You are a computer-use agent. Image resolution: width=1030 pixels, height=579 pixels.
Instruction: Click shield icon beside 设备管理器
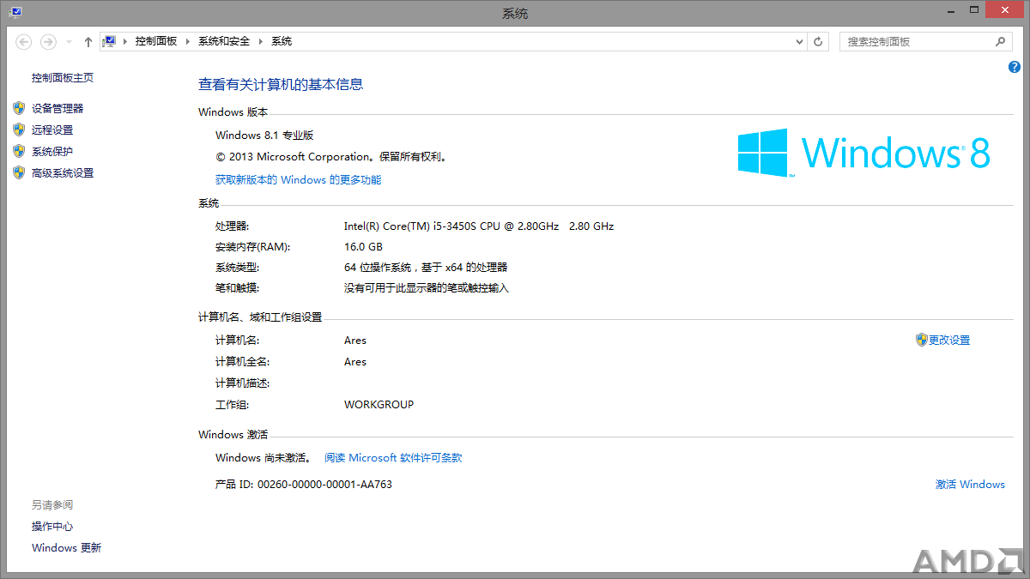tap(19, 108)
